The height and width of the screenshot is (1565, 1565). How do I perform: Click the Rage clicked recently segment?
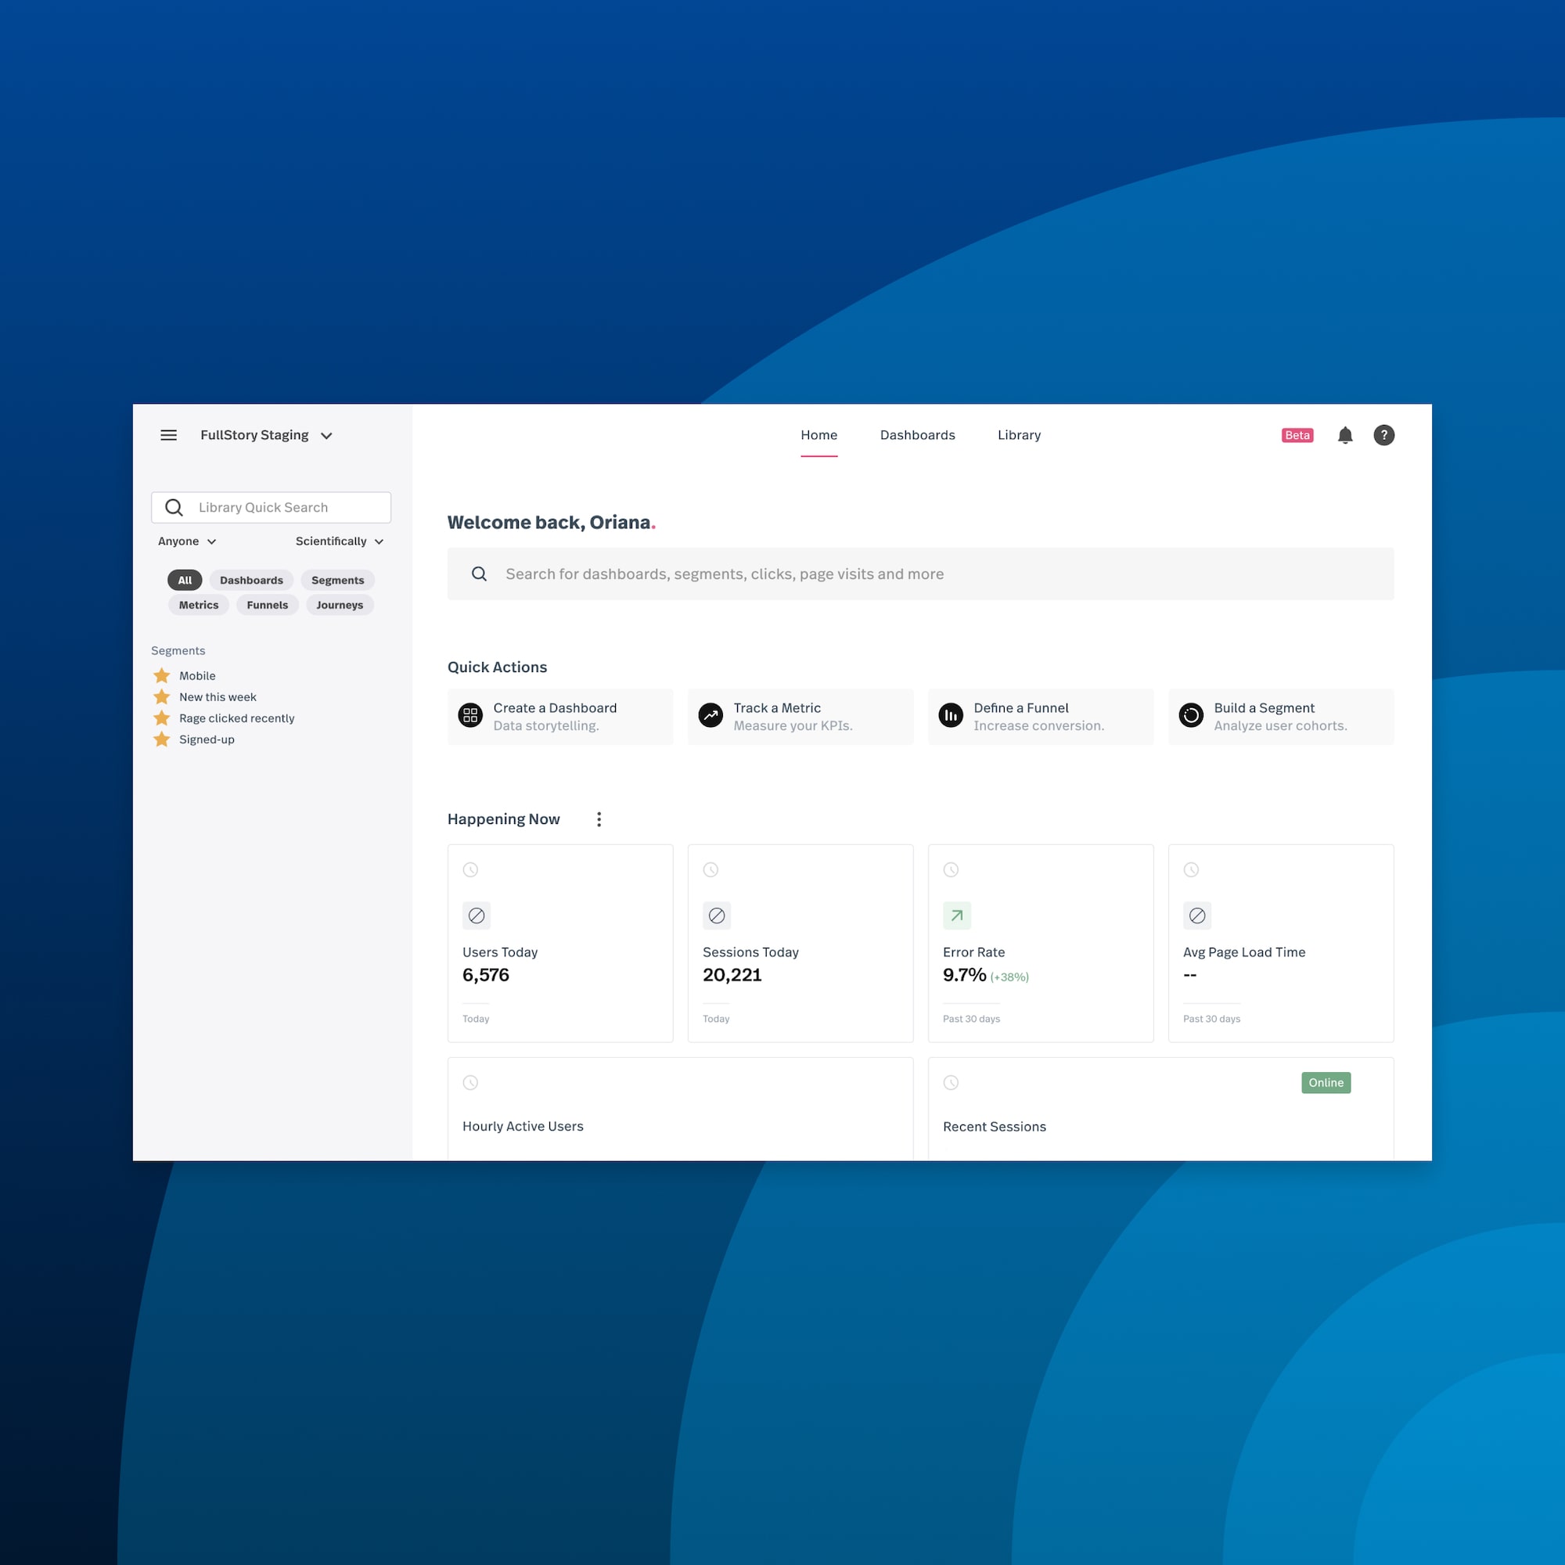pos(235,718)
